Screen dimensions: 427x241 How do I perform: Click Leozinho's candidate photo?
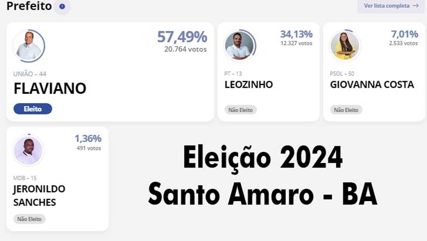click(239, 46)
